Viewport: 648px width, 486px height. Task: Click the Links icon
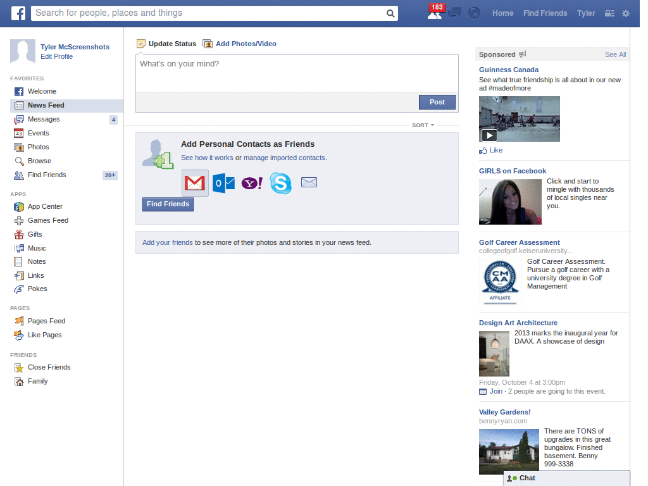pyautogui.click(x=19, y=276)
